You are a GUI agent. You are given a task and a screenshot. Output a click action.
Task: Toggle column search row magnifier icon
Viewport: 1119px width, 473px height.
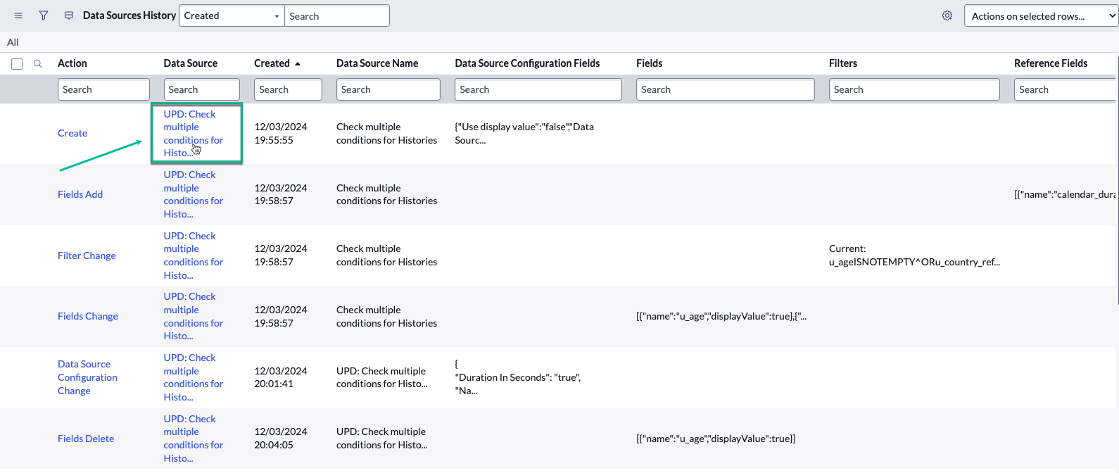[x=38, y=64]
